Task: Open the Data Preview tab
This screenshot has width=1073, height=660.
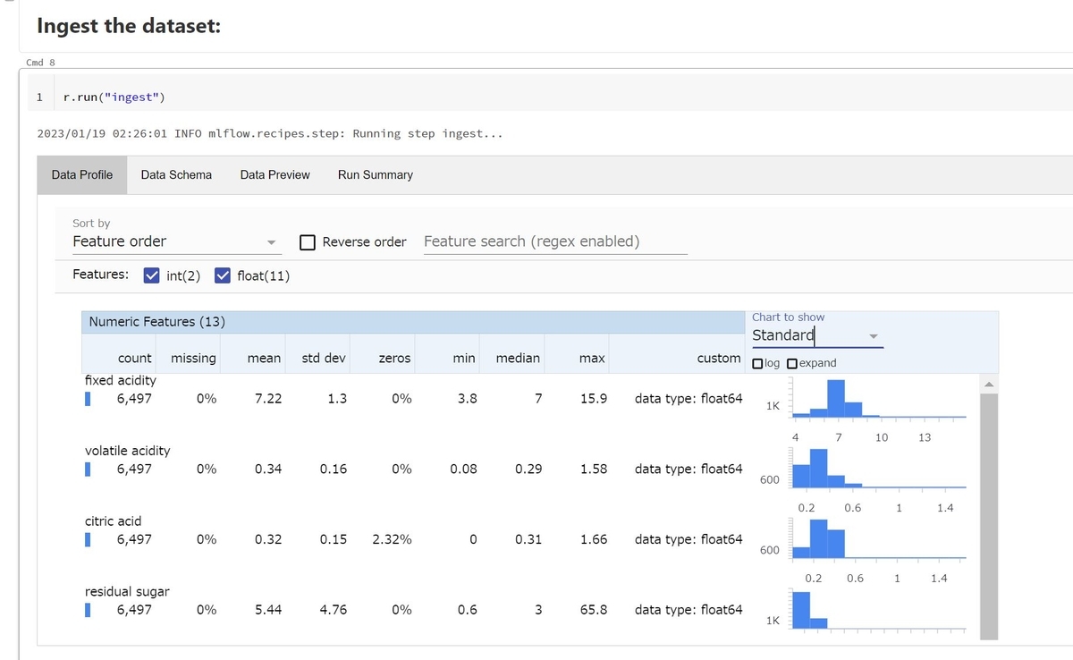Action: pos(275,175)
